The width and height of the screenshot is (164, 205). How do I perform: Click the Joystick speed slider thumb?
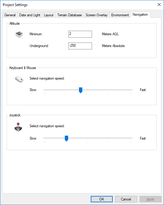[66, 138]
